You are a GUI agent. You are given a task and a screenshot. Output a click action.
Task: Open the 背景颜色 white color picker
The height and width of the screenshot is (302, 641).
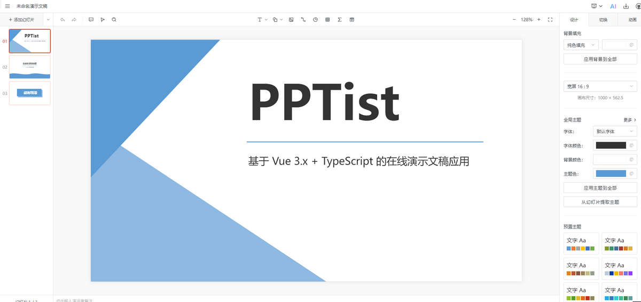[x=615, y=159]
